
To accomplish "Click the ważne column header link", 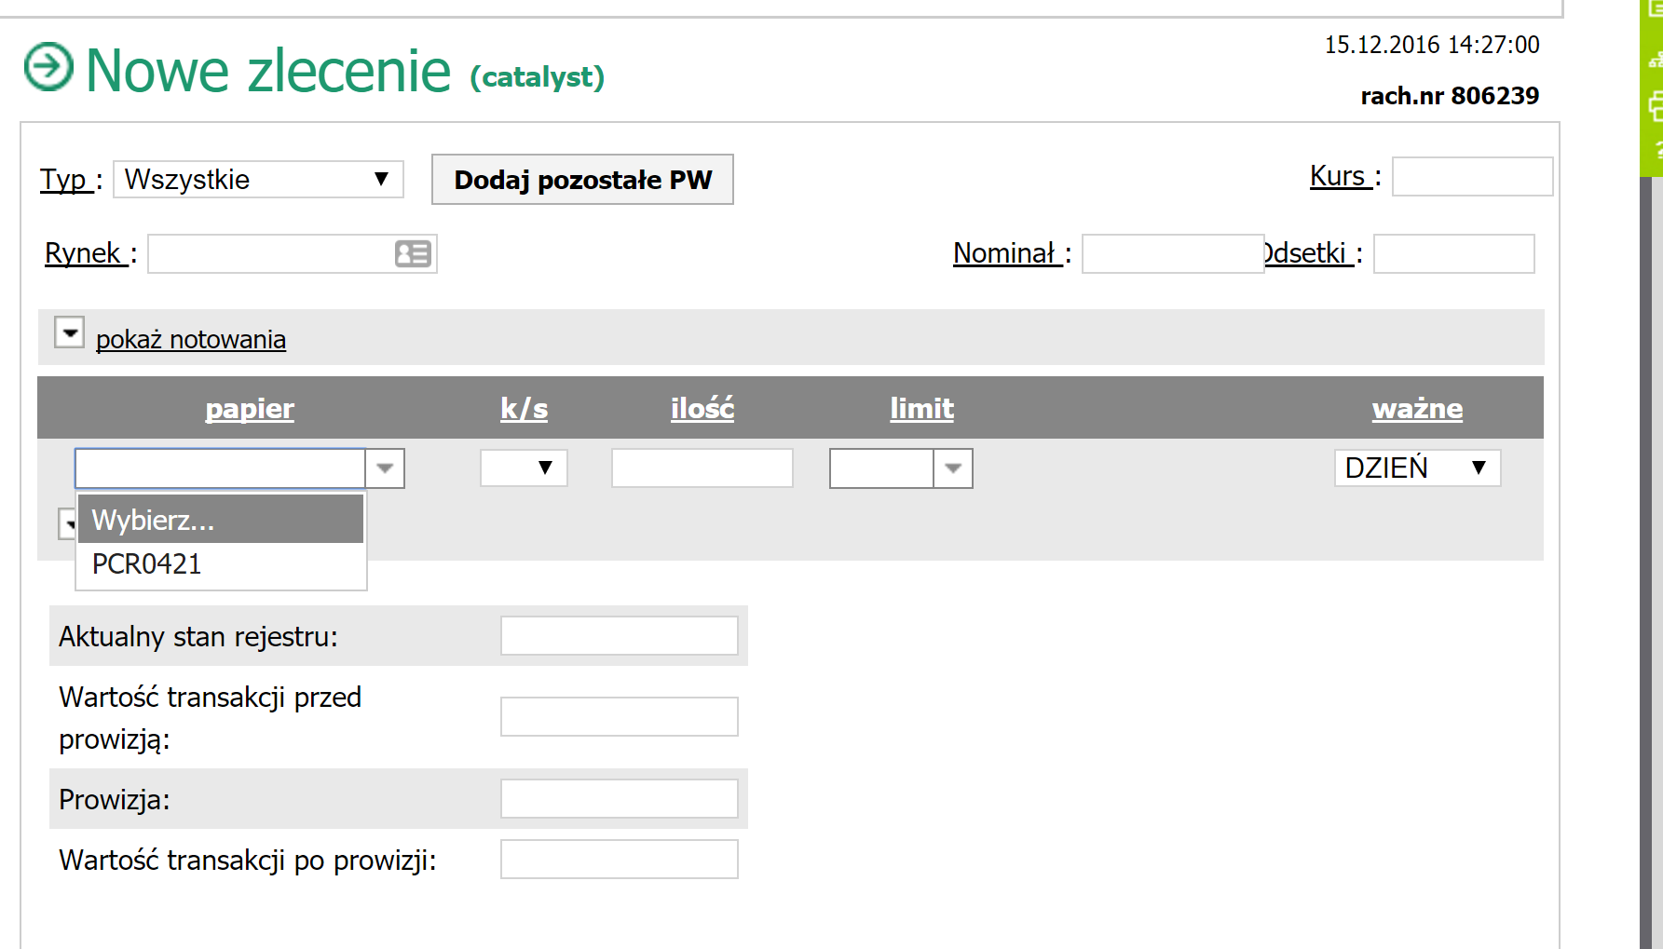I will tap(1416, 409).
